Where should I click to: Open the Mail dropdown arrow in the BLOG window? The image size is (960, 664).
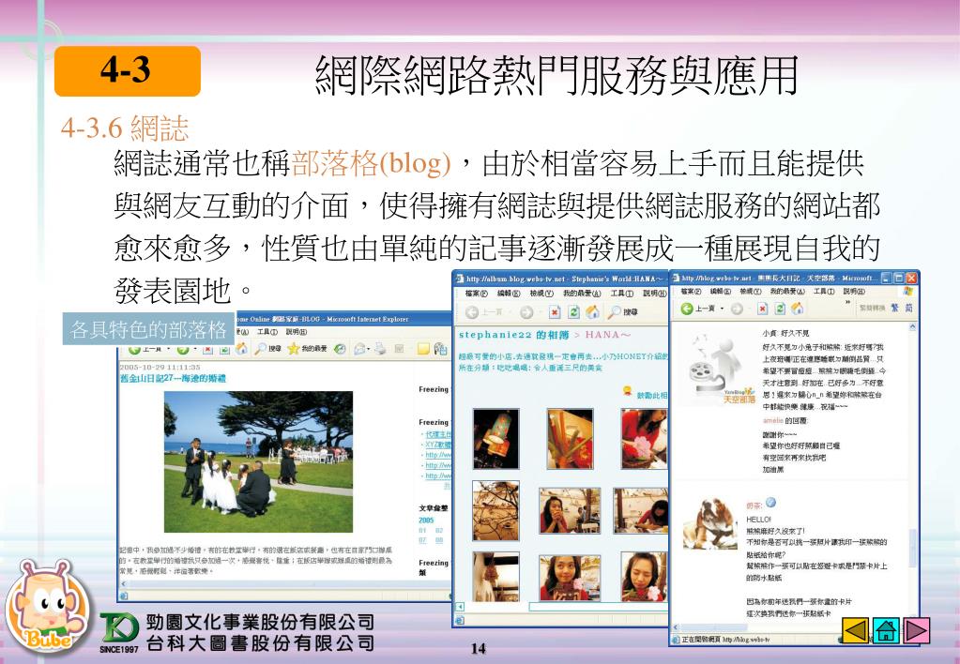pos(369,350)
